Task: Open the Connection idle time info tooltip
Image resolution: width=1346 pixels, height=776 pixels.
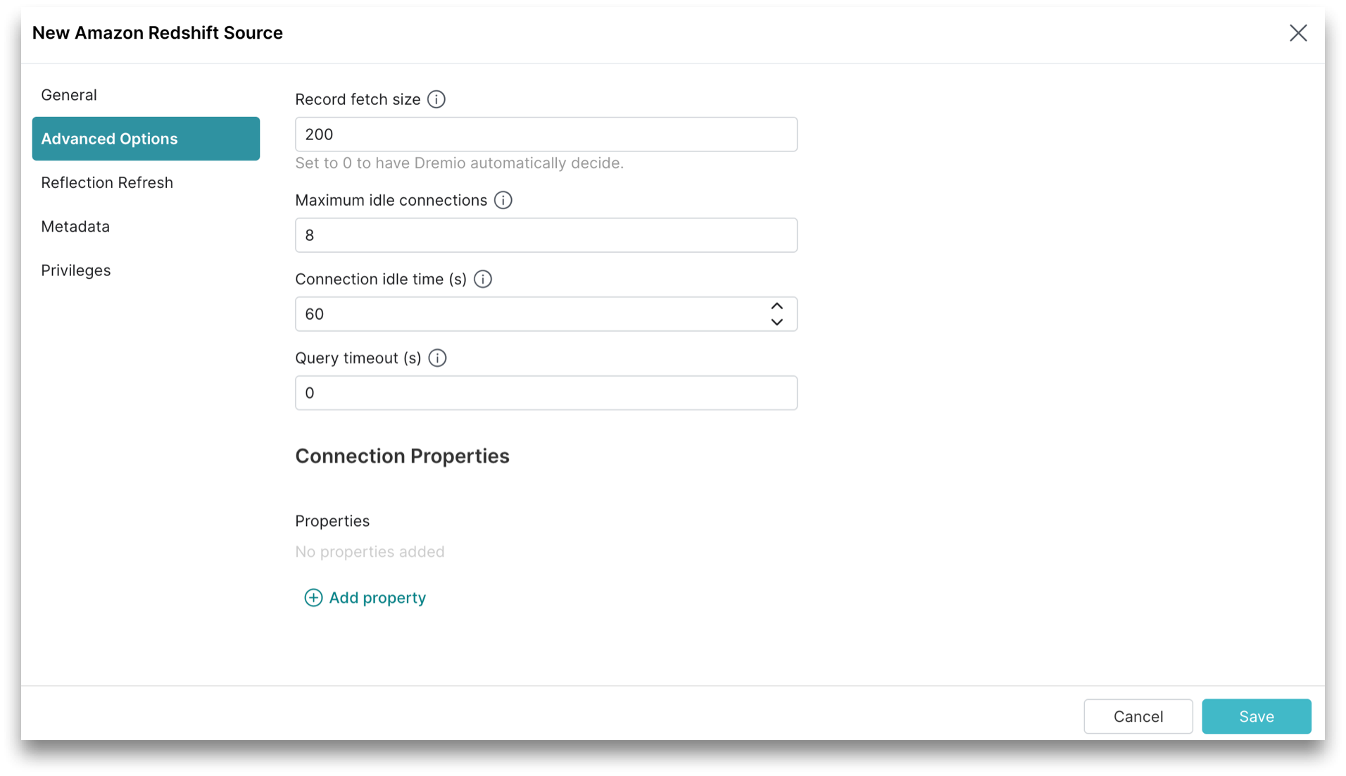Action: point(483,279)
